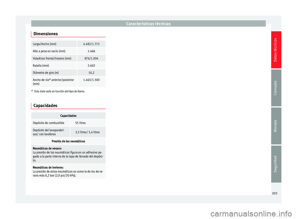297x219 pixels.
Task: Click the Largo/Ancho (mm) row label
Action: [45, 44]
